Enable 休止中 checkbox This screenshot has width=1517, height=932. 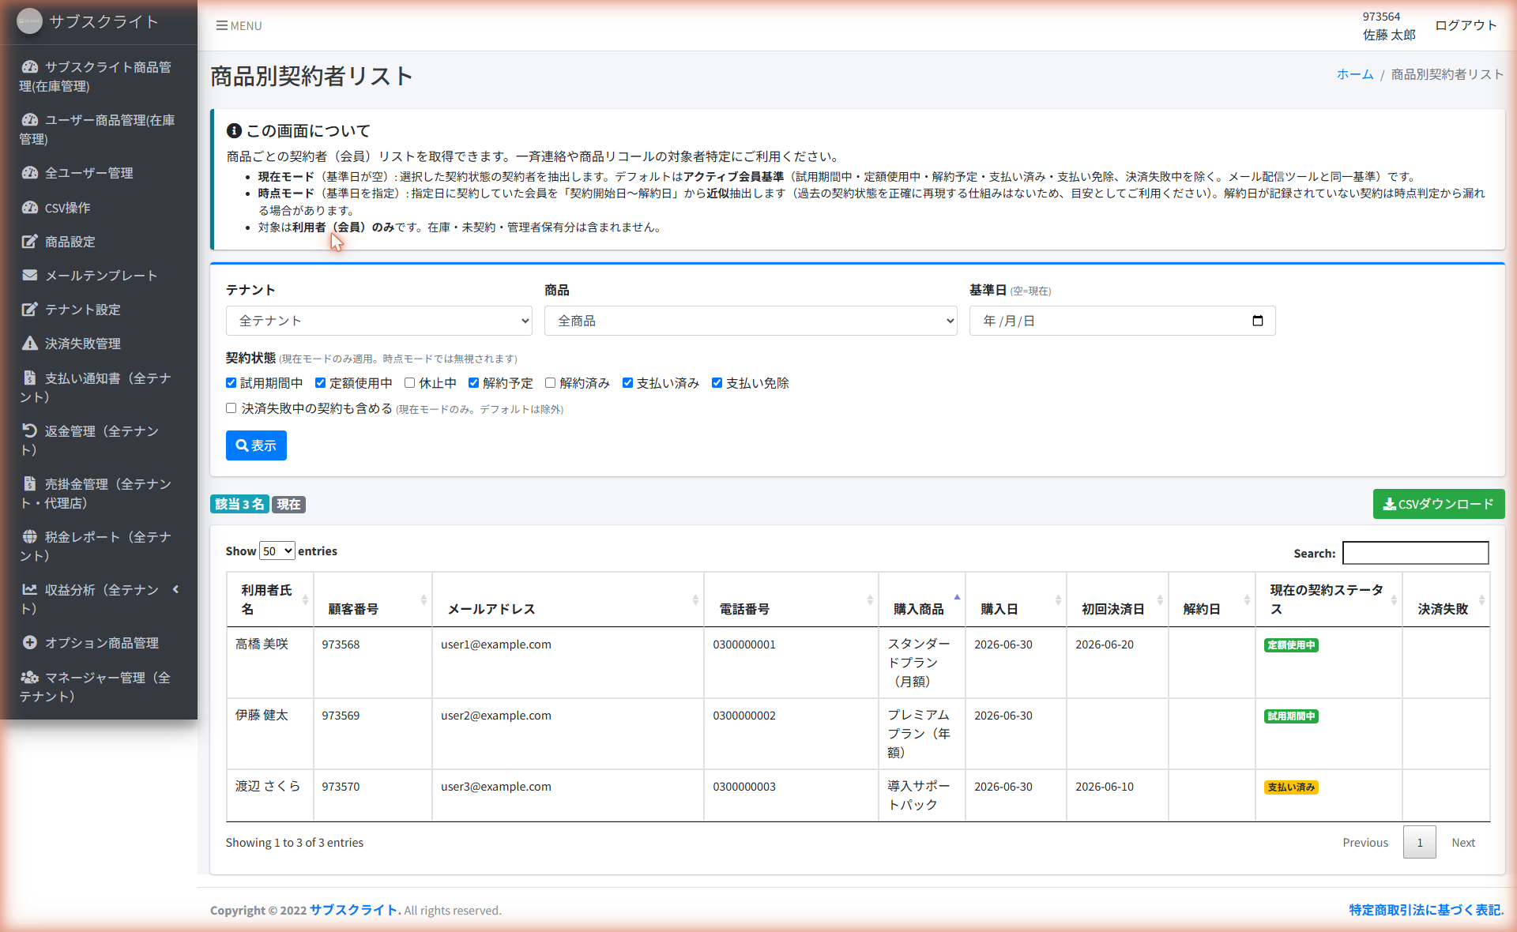pos(410,383)
